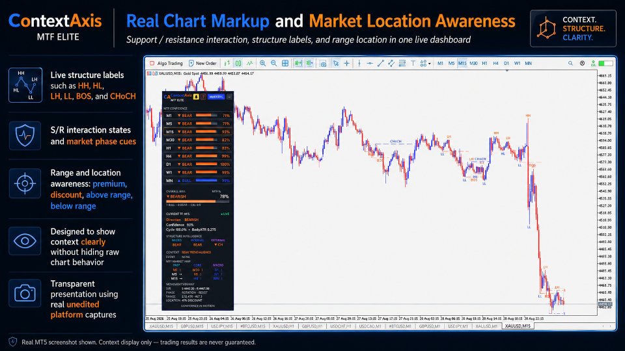Screen dimensions: 625x351
Task: Switch to H4 timeframe in toolbar
Action: click(x=496, y=63)
